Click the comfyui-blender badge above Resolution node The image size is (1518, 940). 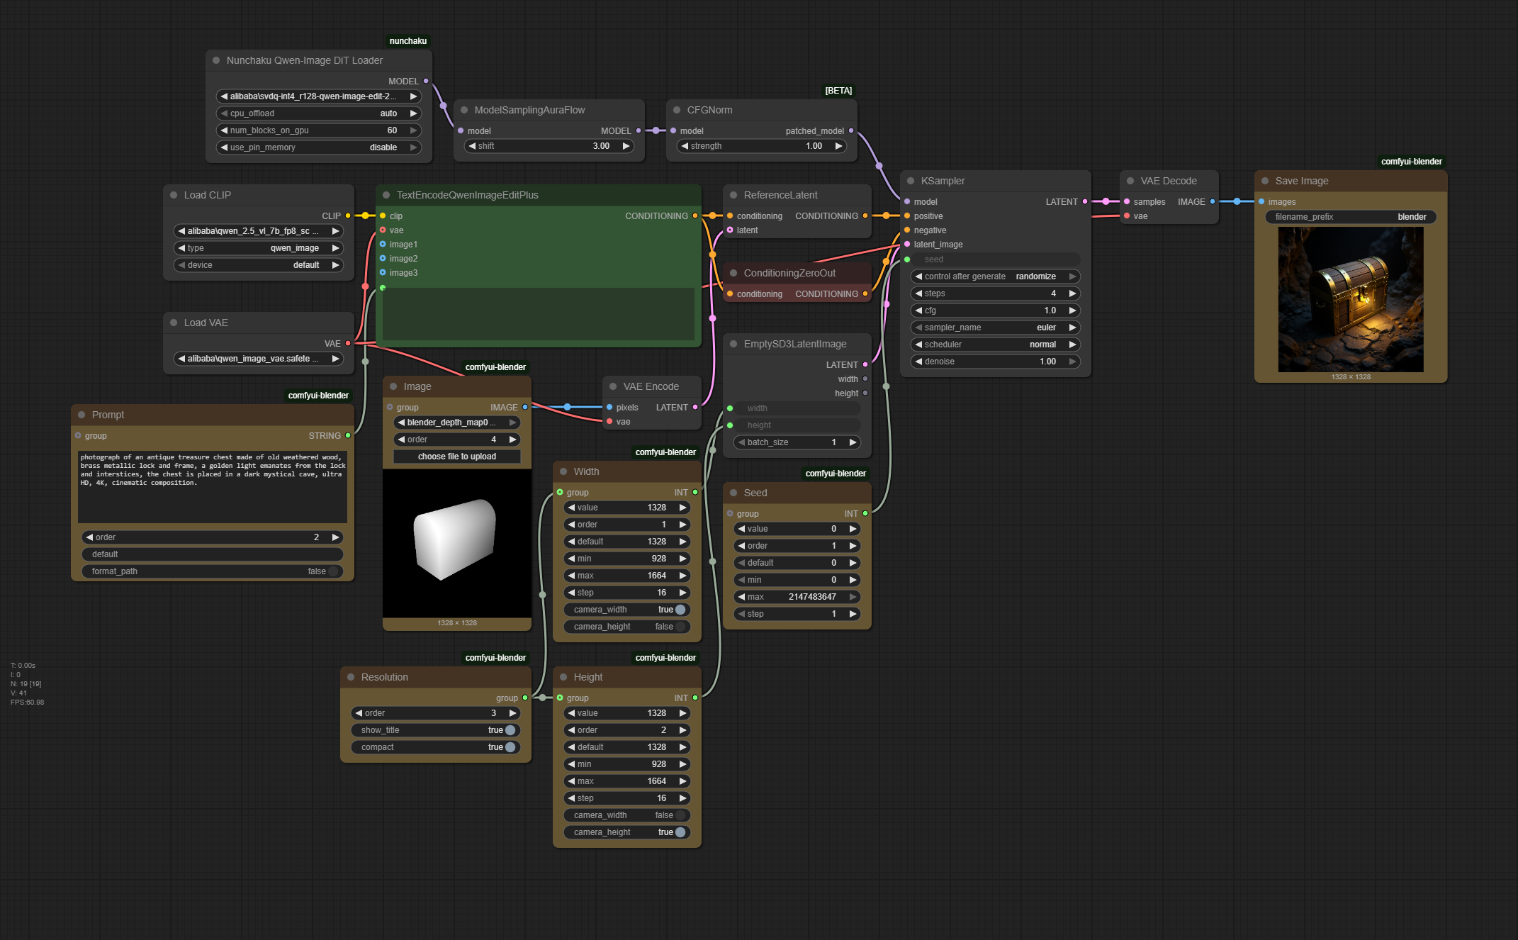[x=495, y=658]
